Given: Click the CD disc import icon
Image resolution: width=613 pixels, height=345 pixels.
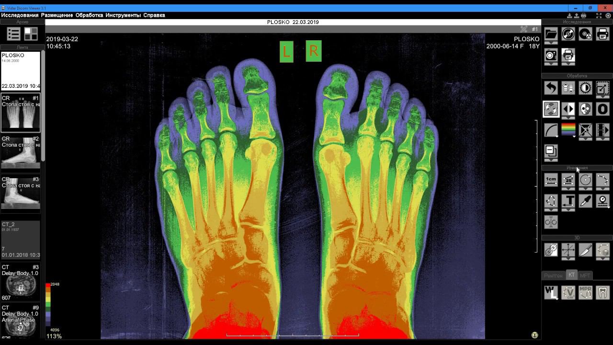Looking at the screenshot, I should pos(568,34).
